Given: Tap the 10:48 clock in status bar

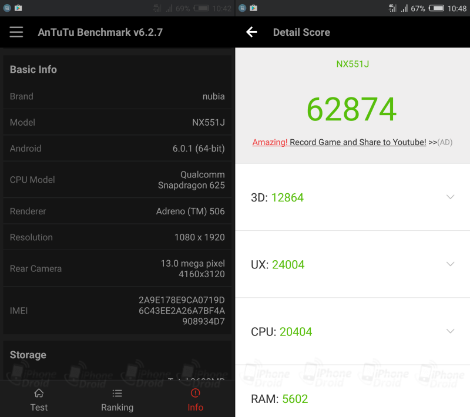Looking at the screenshot, I should click(457, 8).
